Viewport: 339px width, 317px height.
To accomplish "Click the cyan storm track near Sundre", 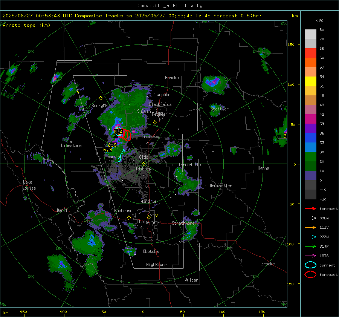I will [121, 155].
